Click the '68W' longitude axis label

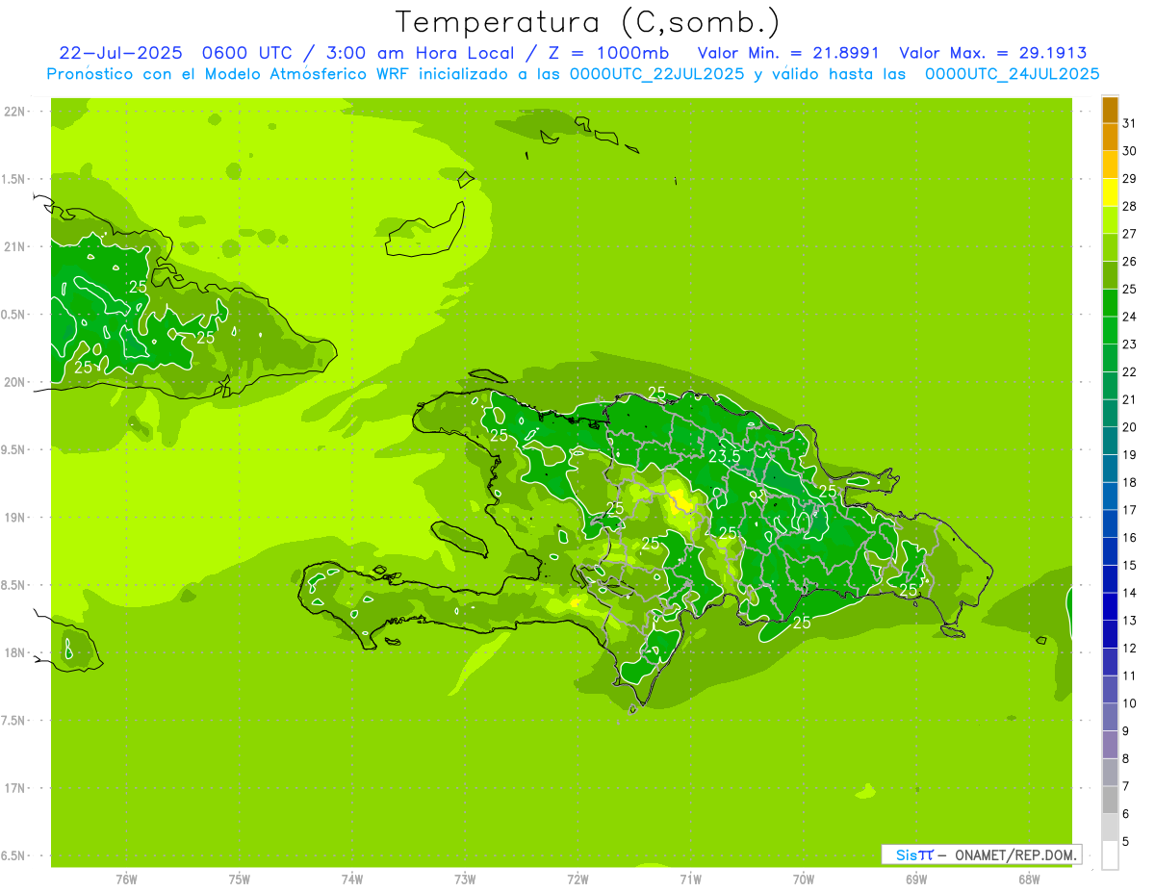click(x=1028, y=879)
